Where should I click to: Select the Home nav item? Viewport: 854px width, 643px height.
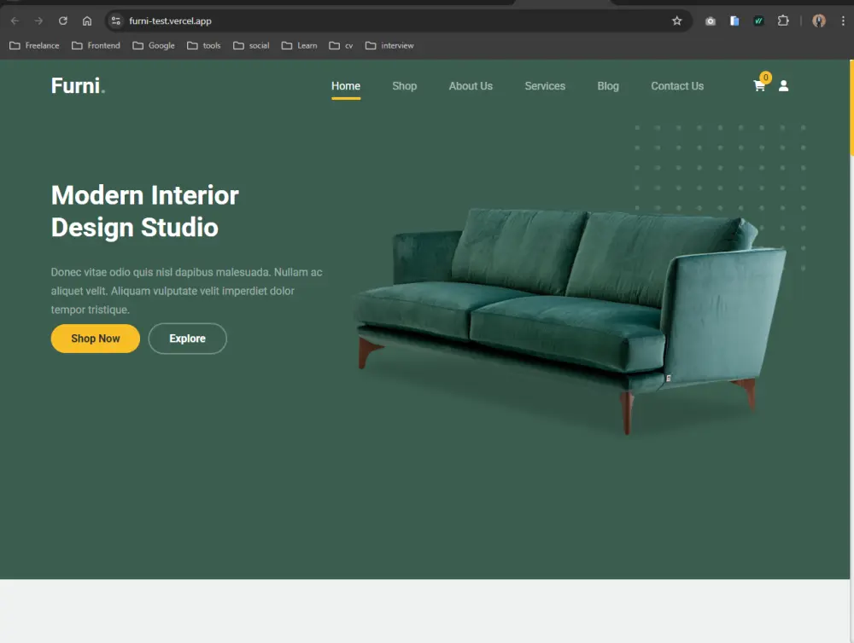[x=346, y=86]
